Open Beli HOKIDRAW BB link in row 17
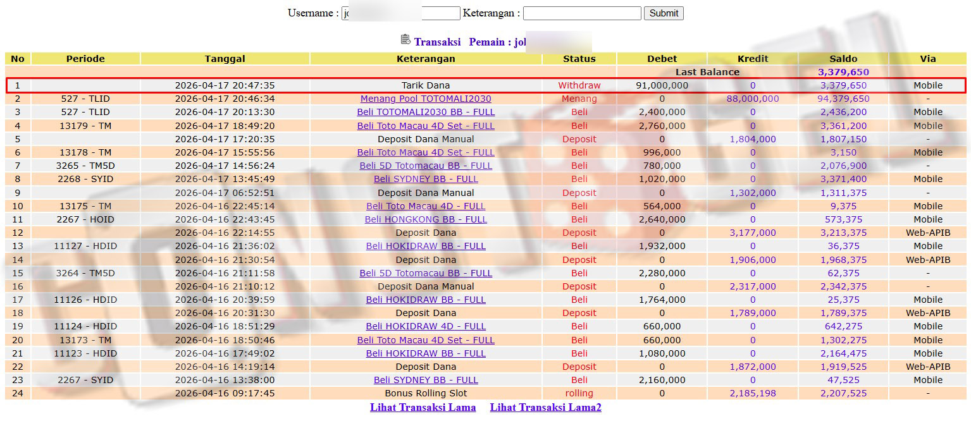 426,300
